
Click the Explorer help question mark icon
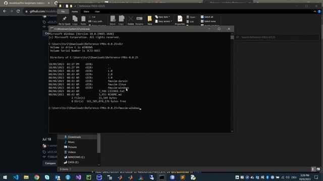(319, 12)
